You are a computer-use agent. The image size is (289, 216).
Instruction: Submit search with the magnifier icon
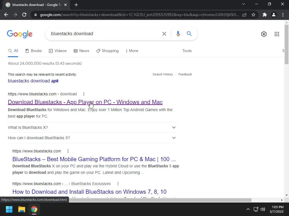(189, 34)
